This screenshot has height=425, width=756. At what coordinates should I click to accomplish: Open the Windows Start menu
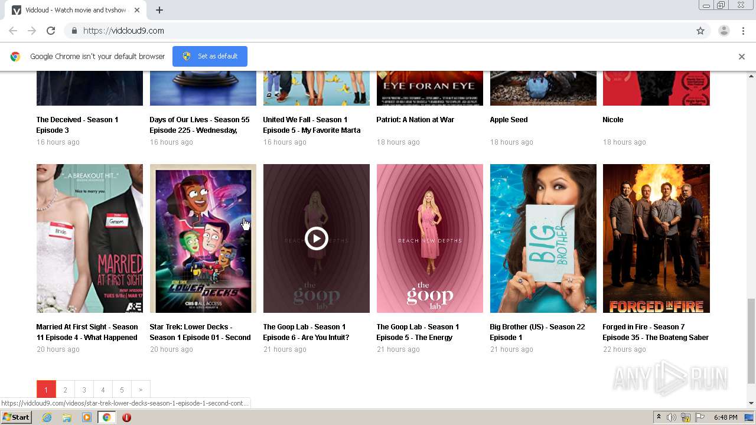coord(17,417)
